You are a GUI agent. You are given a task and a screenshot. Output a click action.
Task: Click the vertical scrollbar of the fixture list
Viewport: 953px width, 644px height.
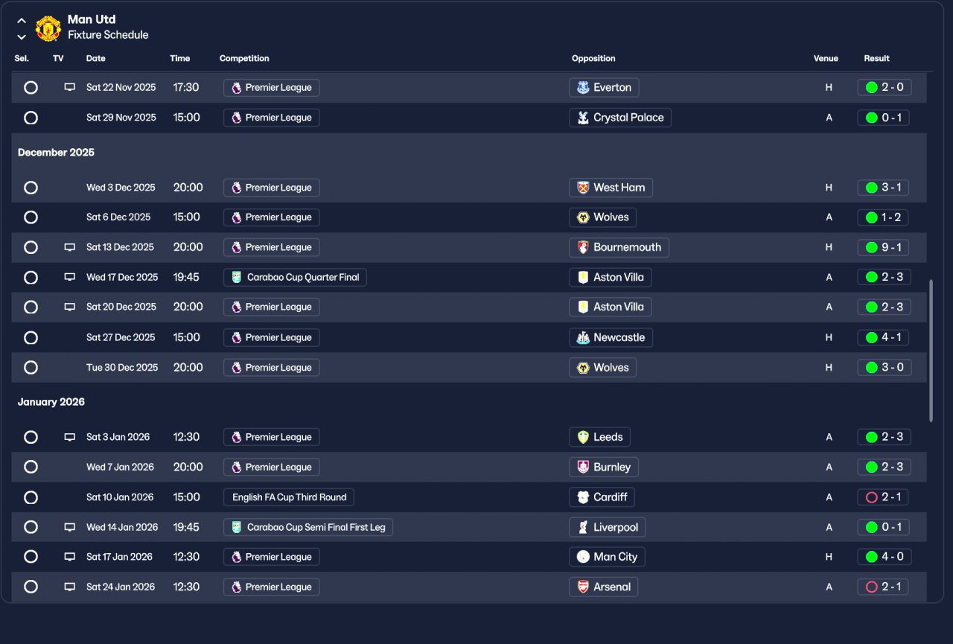pyautogui.click(x=931, y=351)
